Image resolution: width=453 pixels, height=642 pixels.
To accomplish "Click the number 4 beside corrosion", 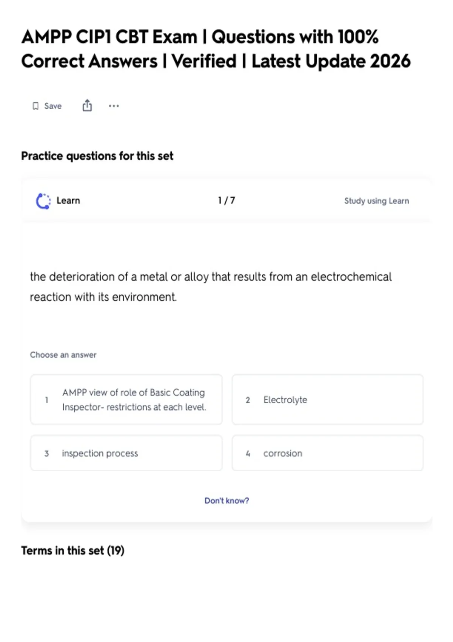I will (x=248, y=453).
